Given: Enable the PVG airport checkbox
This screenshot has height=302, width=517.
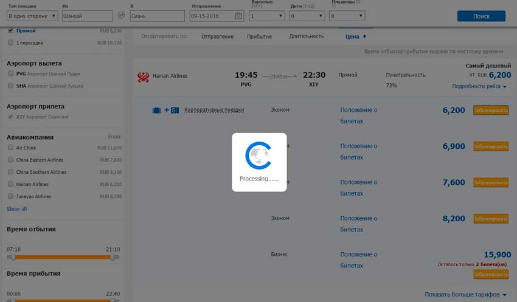Looking at the screenshot, I should pyautogui.click(x=11, y=74).
